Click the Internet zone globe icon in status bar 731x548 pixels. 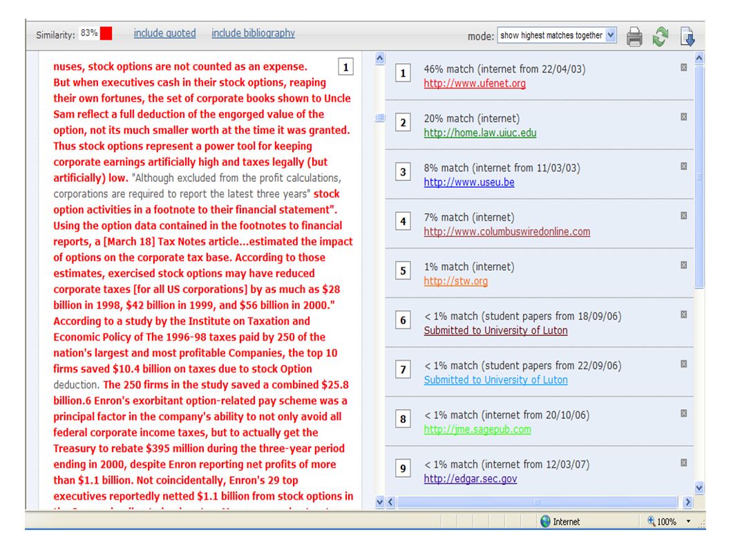coord(545,522)
